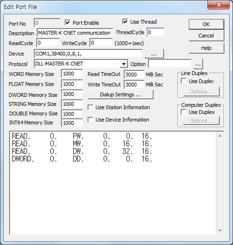Click the Description text field

click(x=75, y=33)
